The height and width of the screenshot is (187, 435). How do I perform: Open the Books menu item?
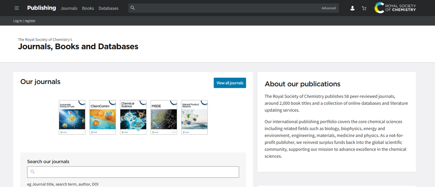coord(88,8)
